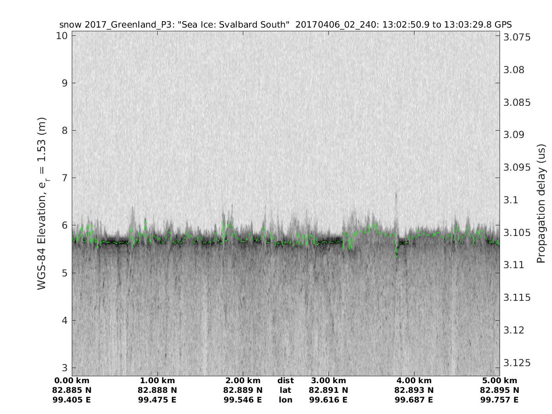Click the 99.546 E longitude label

[x=243, y=400]
